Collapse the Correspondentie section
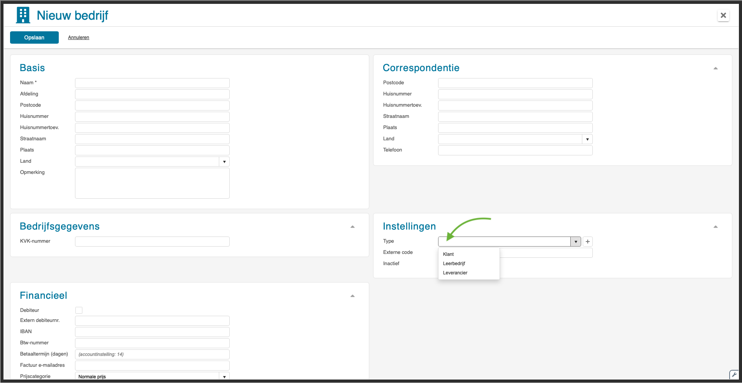This screenshot has height=383, width=742. click(715, 68)
